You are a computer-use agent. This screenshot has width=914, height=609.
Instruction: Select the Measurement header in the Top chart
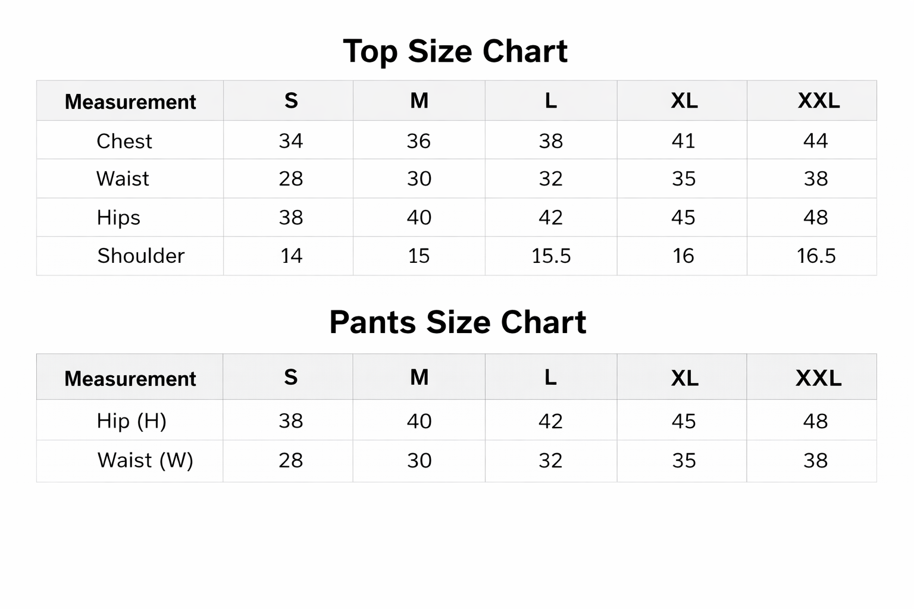[130, 102]
